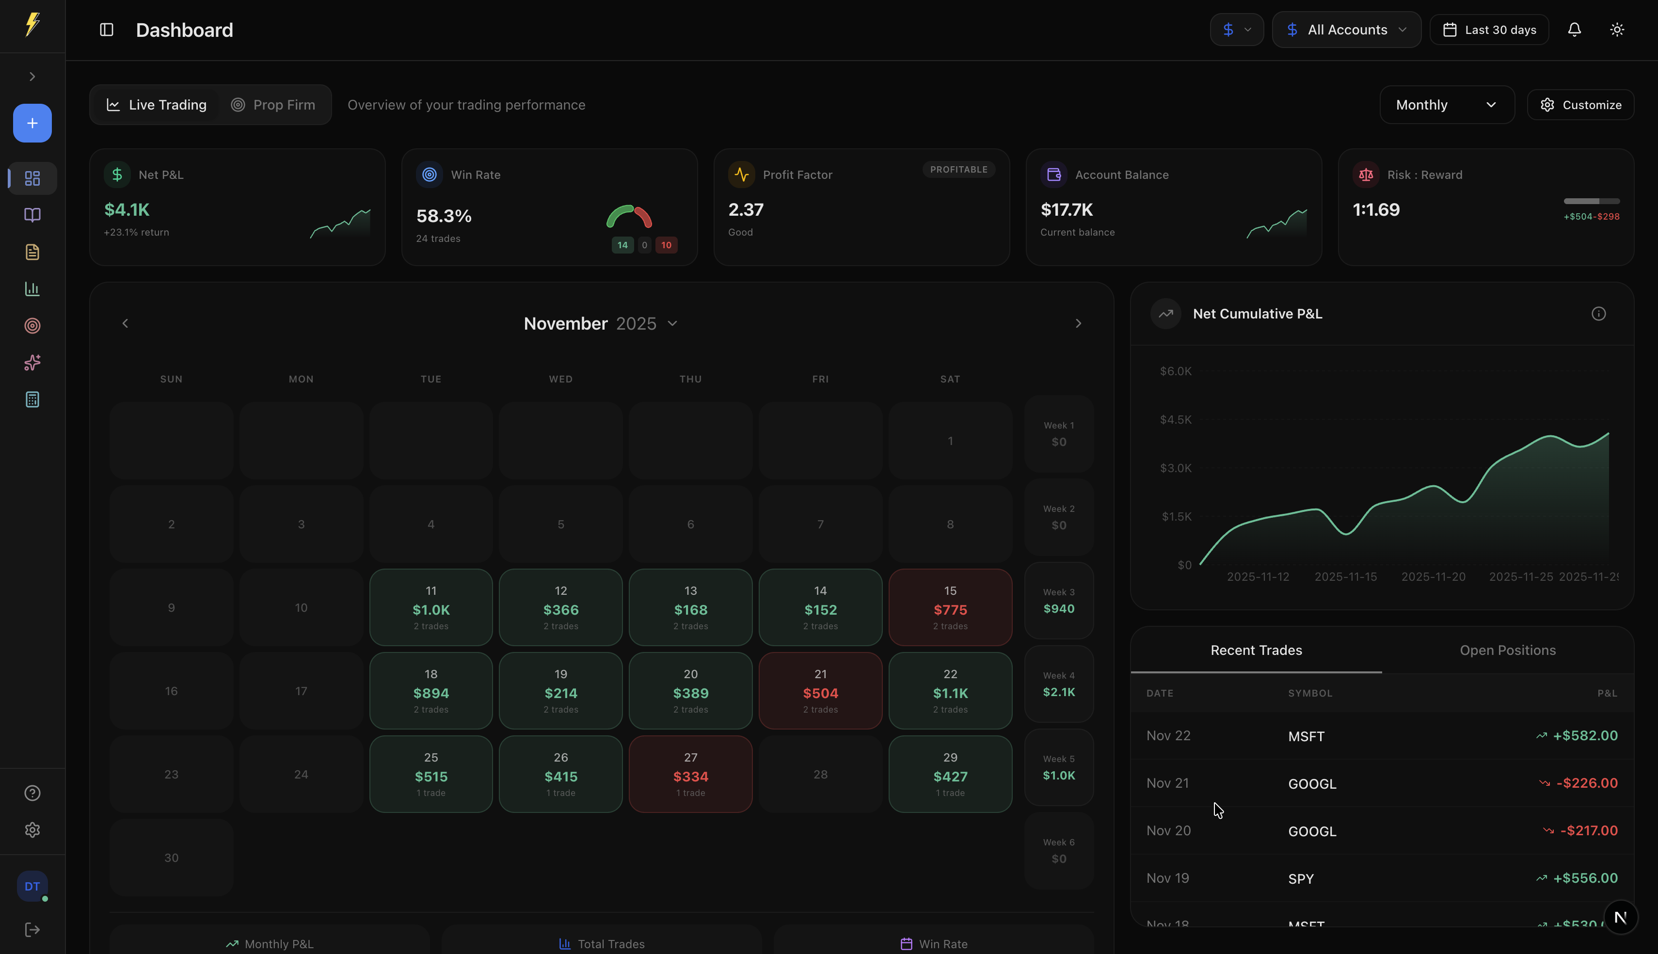The width and height of the screenshot is (1658, 954).
Task: Select the November 22 calendar day cell
Action: (950, 691)
